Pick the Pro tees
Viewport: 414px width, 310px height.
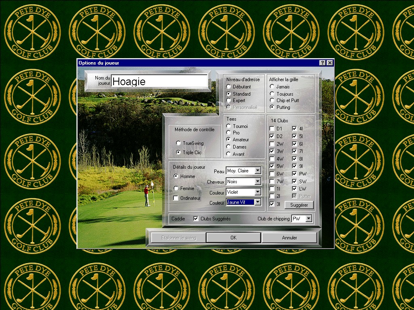coord(229,132)
